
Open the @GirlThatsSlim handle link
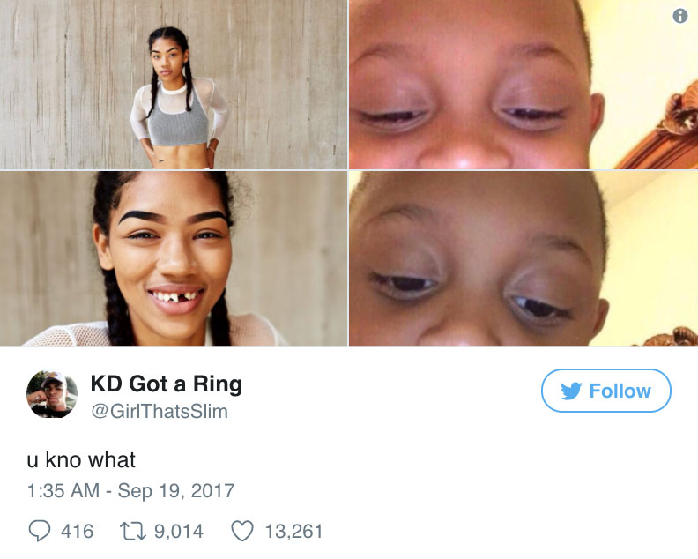pyautogui.click(x=160, y=411)
